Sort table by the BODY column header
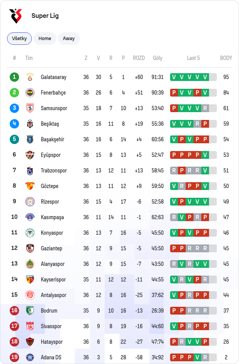Viewport: 239px width, 364px height. [x=226, y=58]
